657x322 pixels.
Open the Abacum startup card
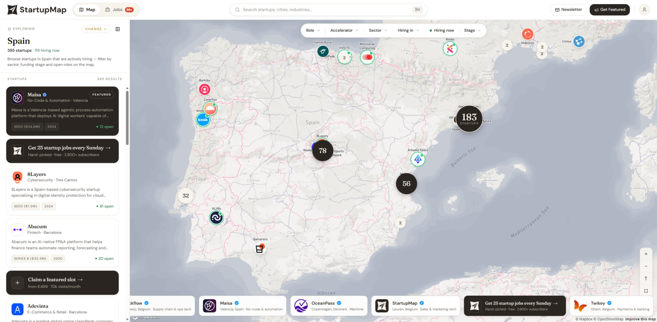tap(62, 243)
